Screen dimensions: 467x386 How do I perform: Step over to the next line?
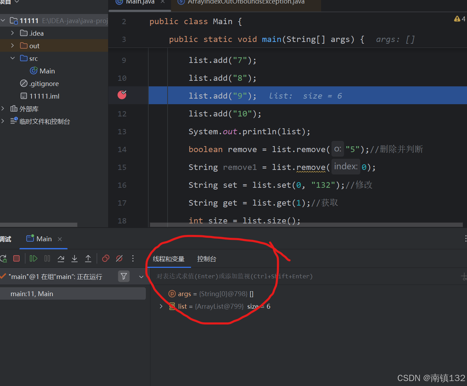61,258
